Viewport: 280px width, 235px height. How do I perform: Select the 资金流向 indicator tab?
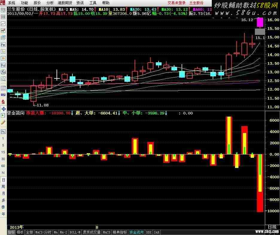[136, 232]
